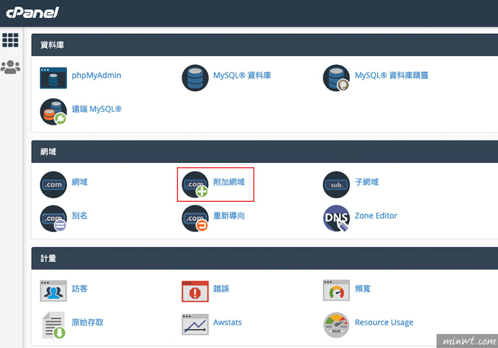This screenshot has width=498, height=348.
Task: Click the 別名 alias icon
Action: click(53, 218)
